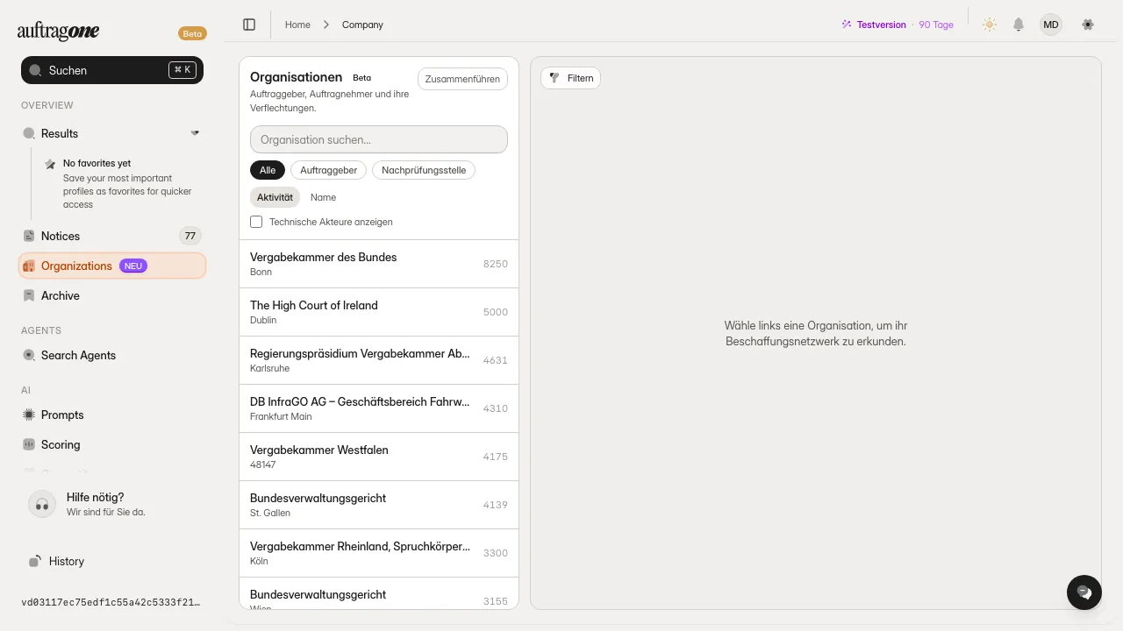Viewport: 1123px width, 631px height.
Task: Open the Suchen search box
Action: tap(112, 70)
